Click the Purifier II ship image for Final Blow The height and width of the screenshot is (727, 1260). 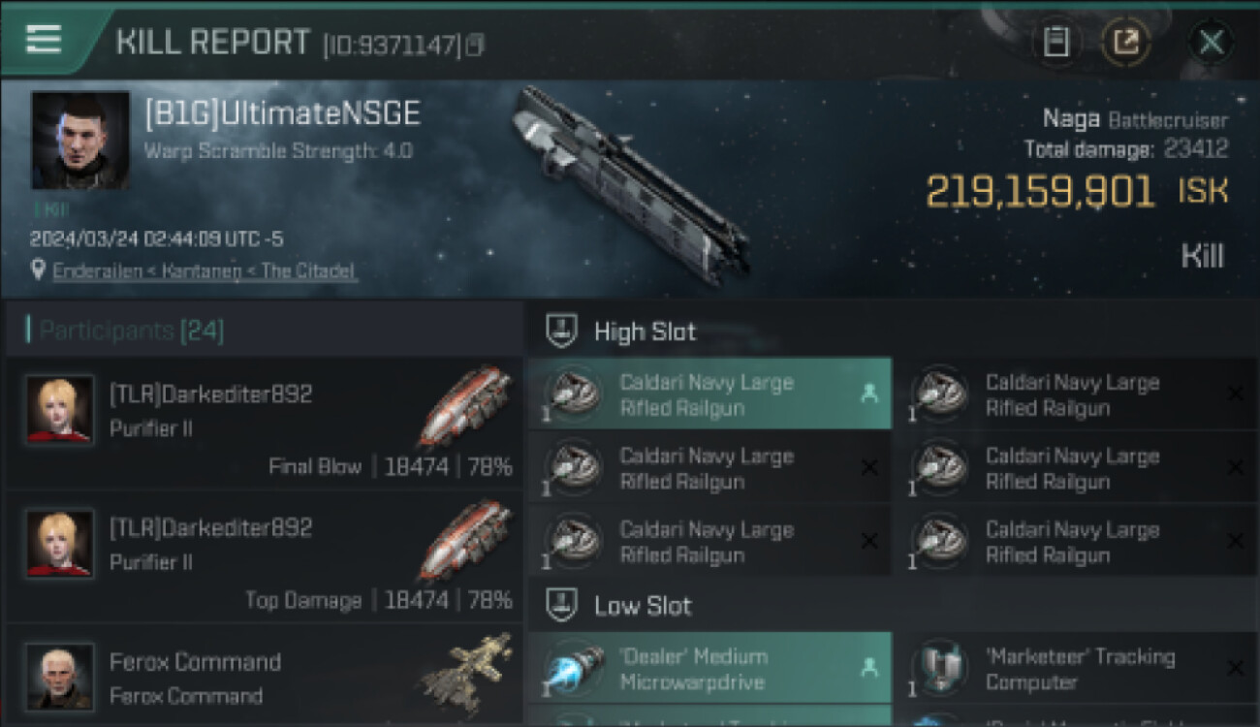(467, 405)
